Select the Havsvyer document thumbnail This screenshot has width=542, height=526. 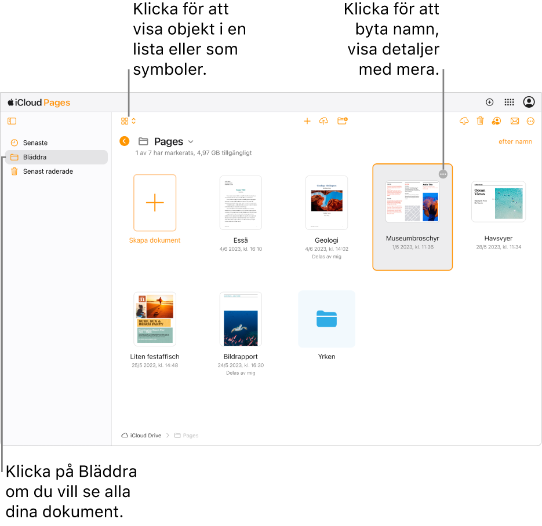[x=499, y=202]
